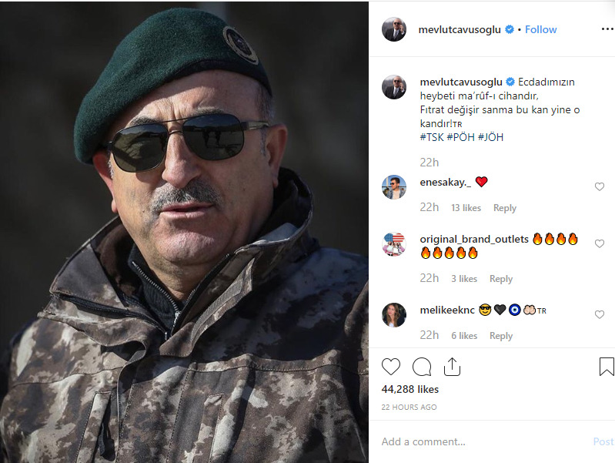Reply to melikeeknc's comment
Image resolution: width=615 pixels, height=463 pixels.
(x=501, y=336)
